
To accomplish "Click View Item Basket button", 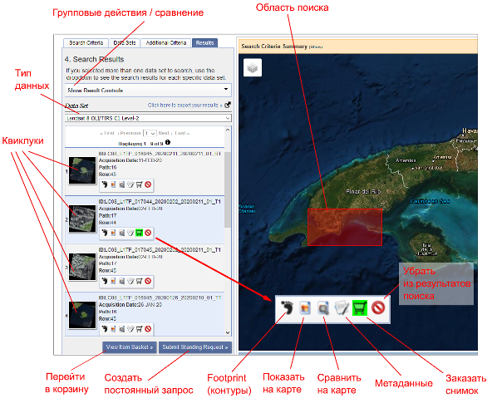I will tap(130, 347).
